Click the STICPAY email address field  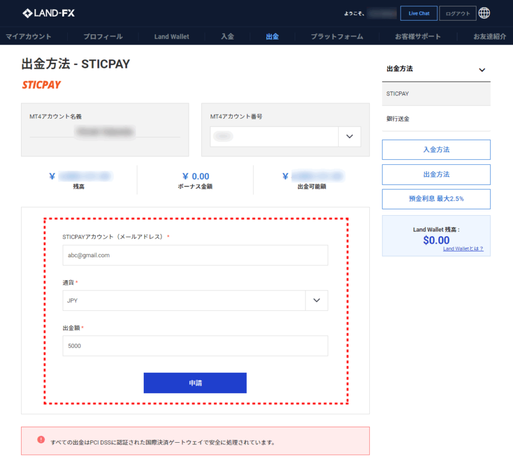point(196,255)
